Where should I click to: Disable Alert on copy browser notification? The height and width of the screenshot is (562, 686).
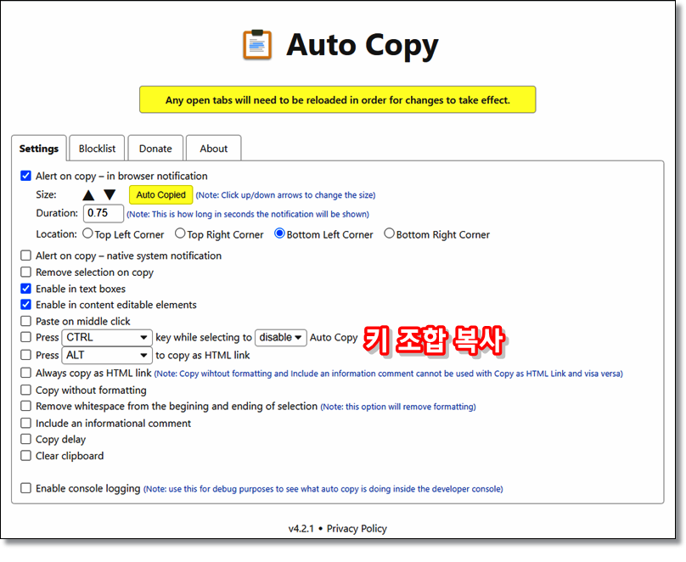coord(25,177)
